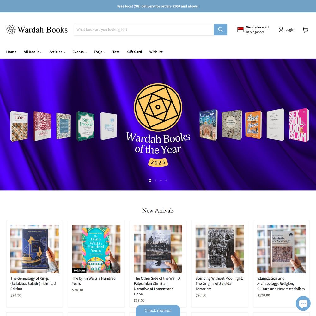Open the Gift Card menu item
The height and width of the screenshot is (316, 316).
[134, 52]
